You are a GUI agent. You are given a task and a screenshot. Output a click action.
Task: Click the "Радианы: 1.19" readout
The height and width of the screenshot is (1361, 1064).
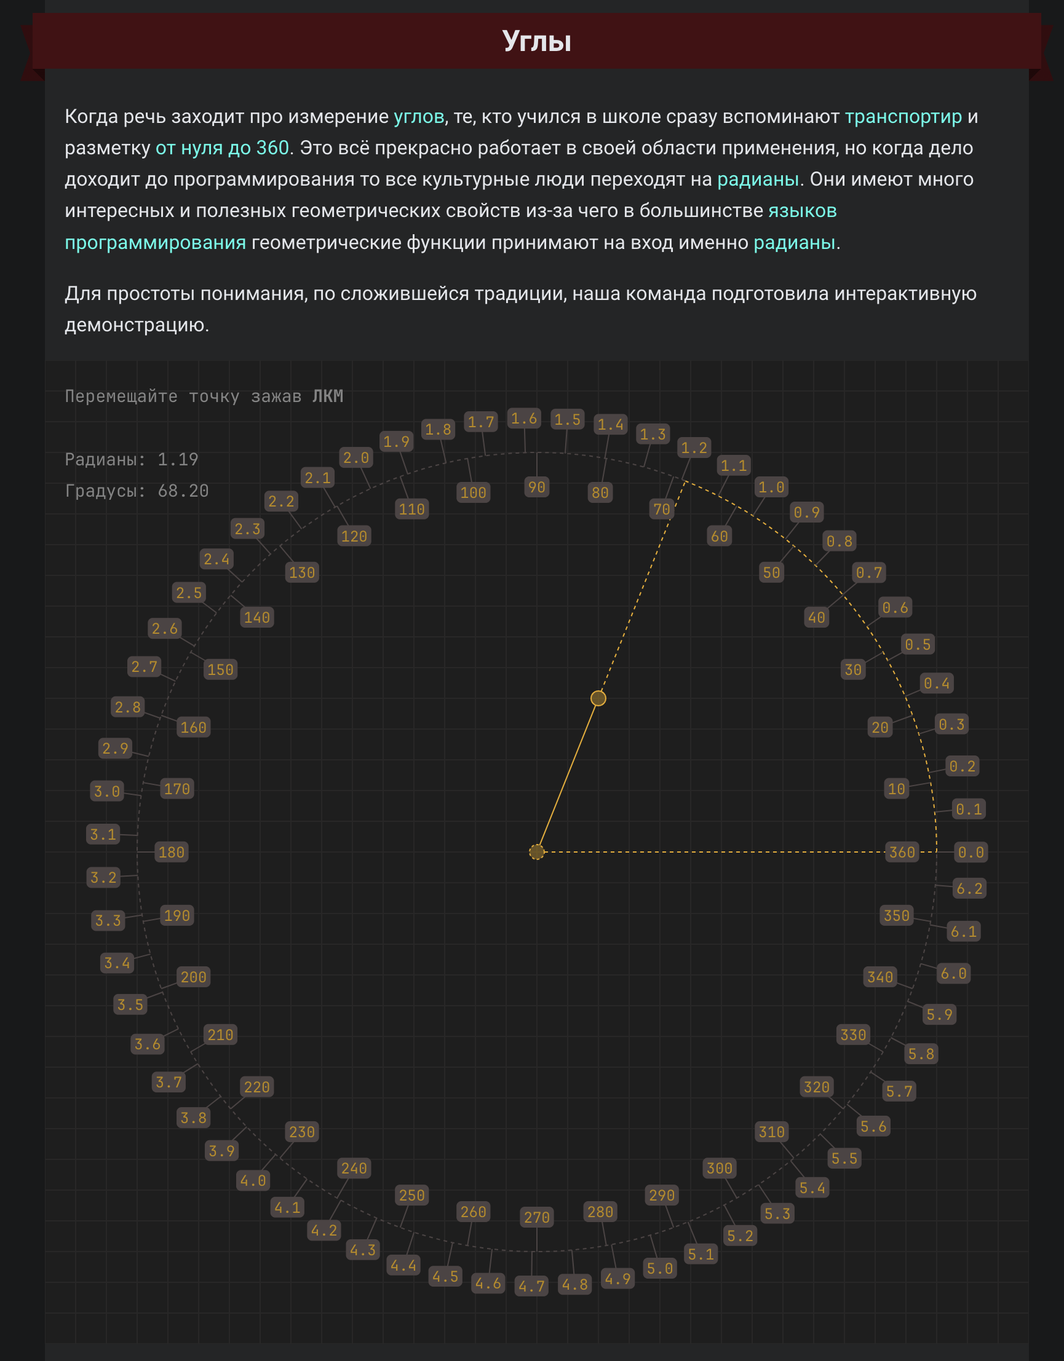click(x=132, y=459)
